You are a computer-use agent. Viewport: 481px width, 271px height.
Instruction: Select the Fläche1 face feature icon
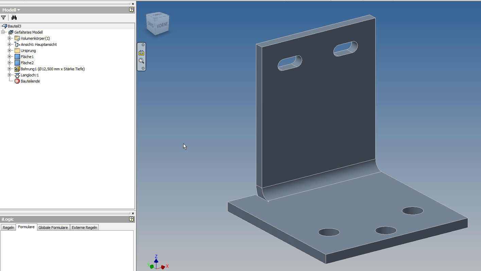[x=17, y=57]
